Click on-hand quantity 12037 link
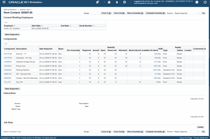 pyautogui.click(x=155, y=70)
